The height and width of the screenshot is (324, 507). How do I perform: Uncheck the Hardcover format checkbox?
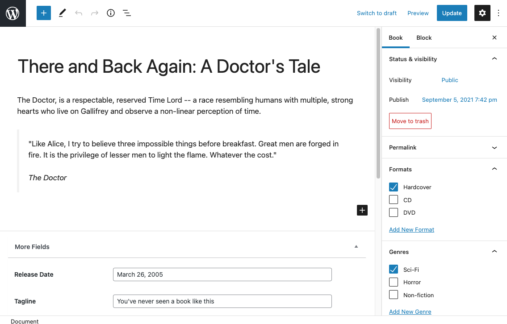pos(393,187)
